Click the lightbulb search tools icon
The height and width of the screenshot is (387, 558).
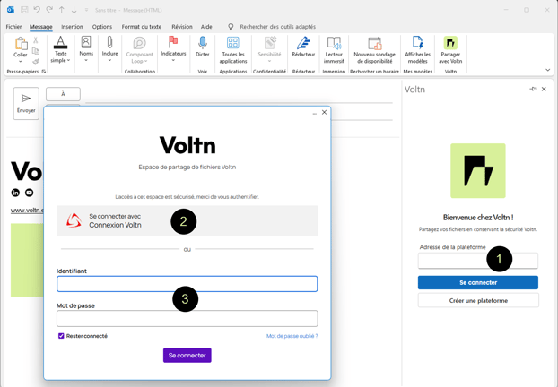point(231,27)
